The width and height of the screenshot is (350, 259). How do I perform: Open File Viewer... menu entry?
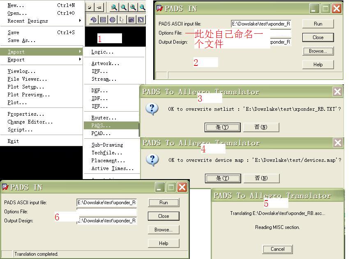point(42,79)
